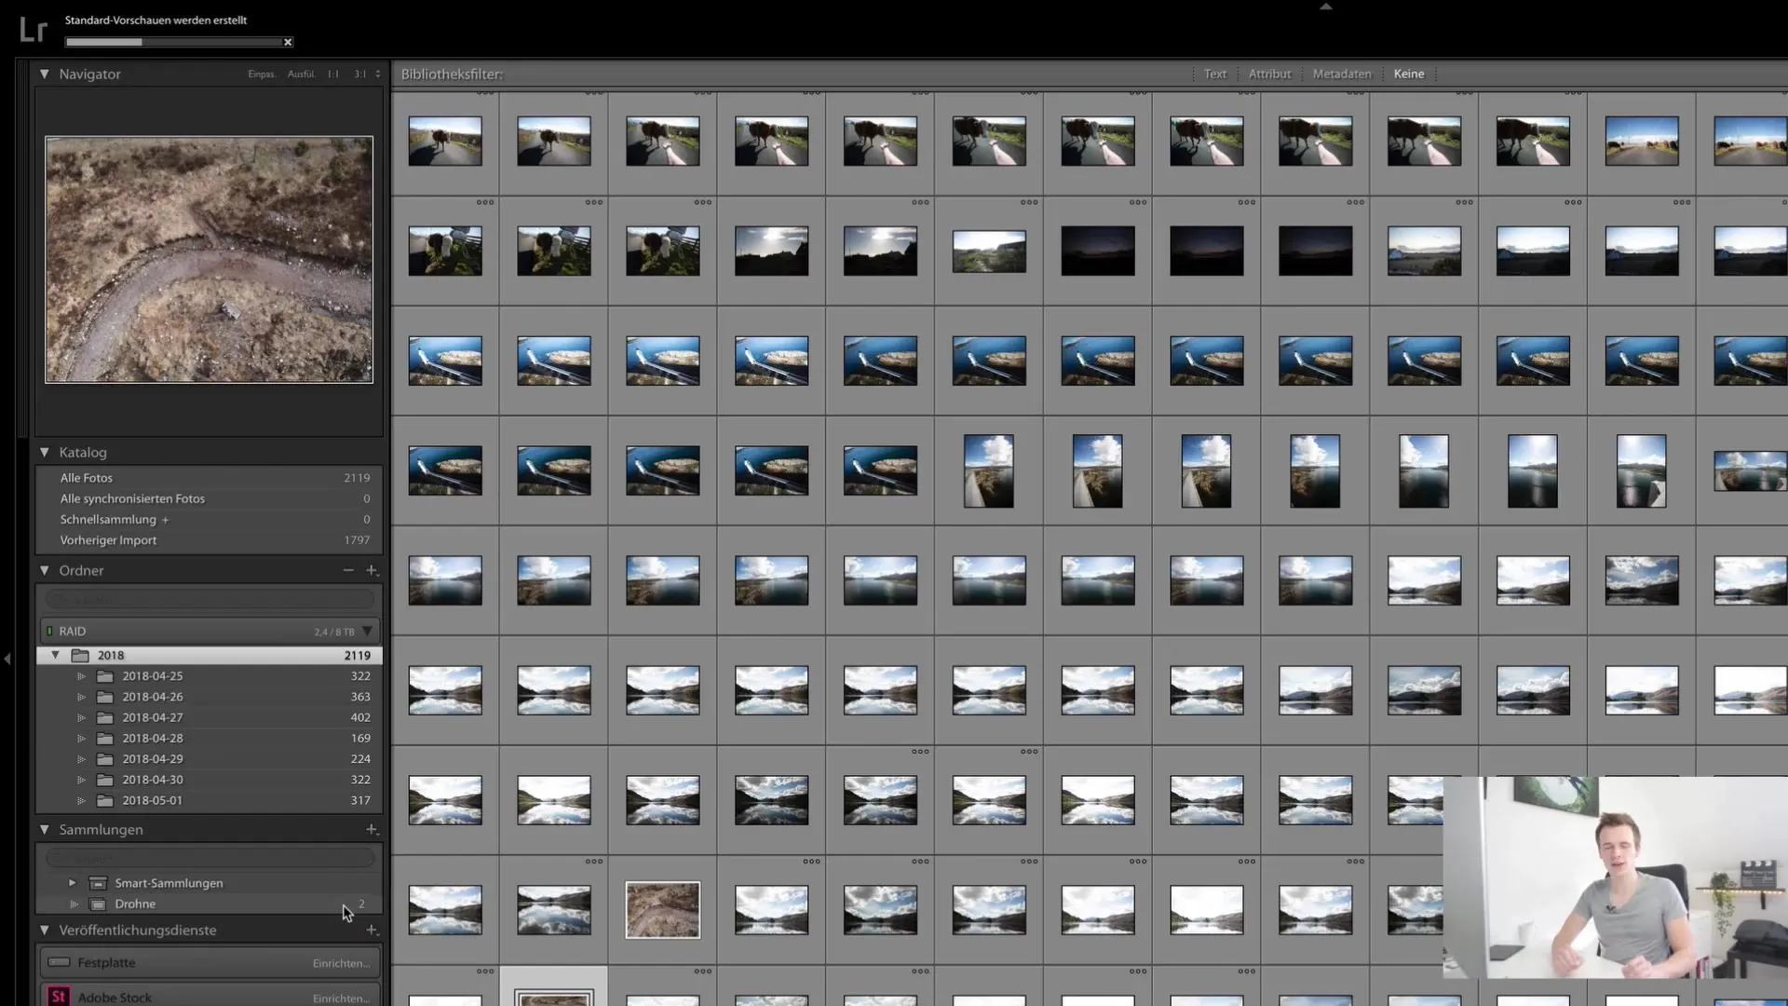1788x1006 pixels.
Task: Click the Bibliotheksfilter text filter icon
Action: 1214,74
